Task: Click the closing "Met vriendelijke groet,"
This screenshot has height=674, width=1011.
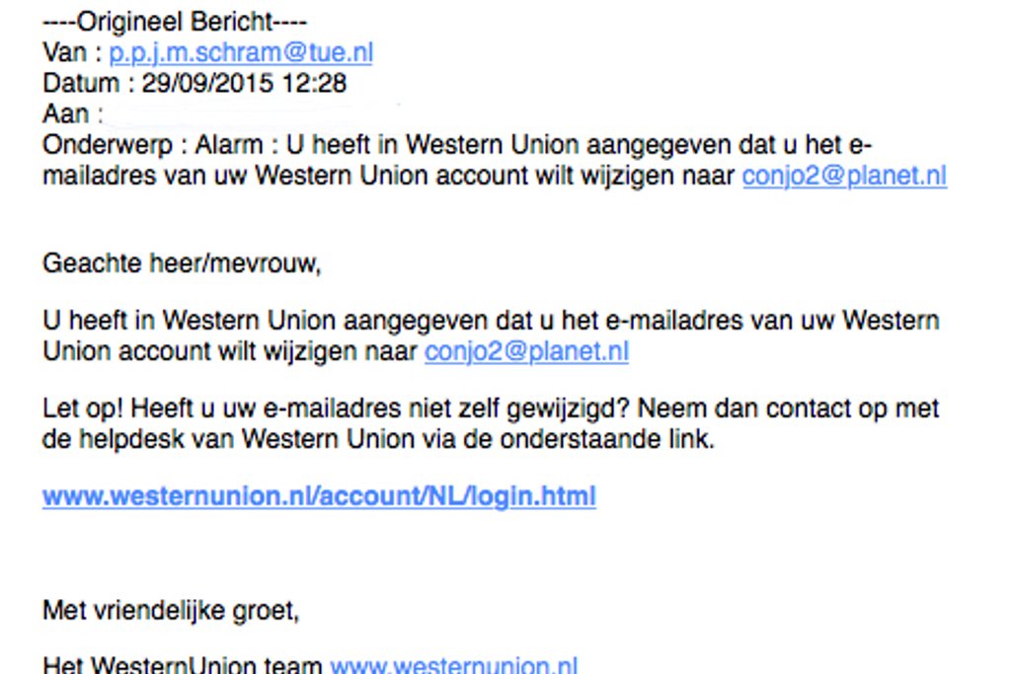Action: [171, 611]
